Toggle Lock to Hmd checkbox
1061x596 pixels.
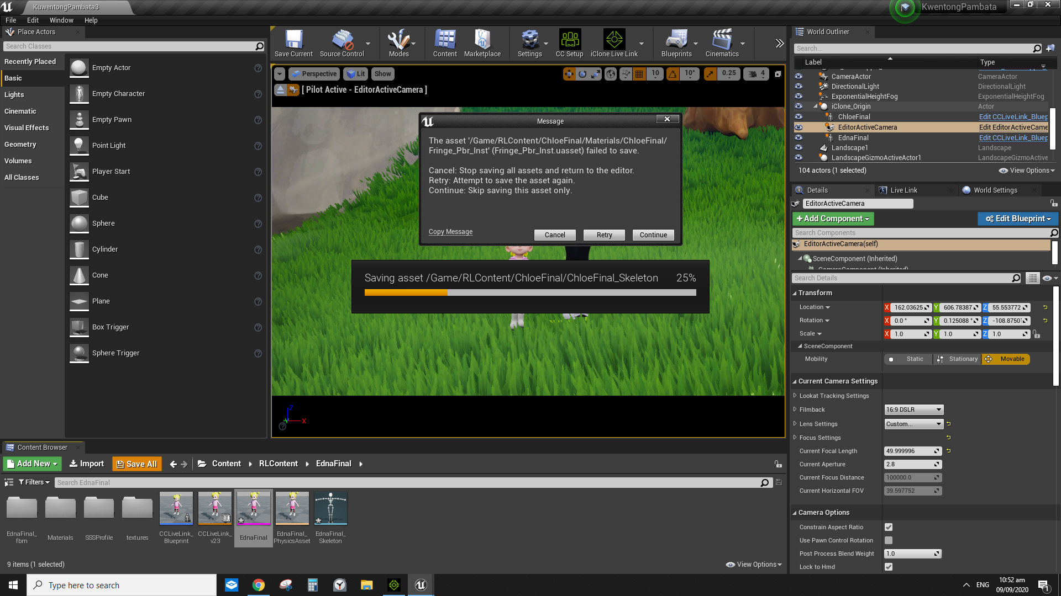889,567
